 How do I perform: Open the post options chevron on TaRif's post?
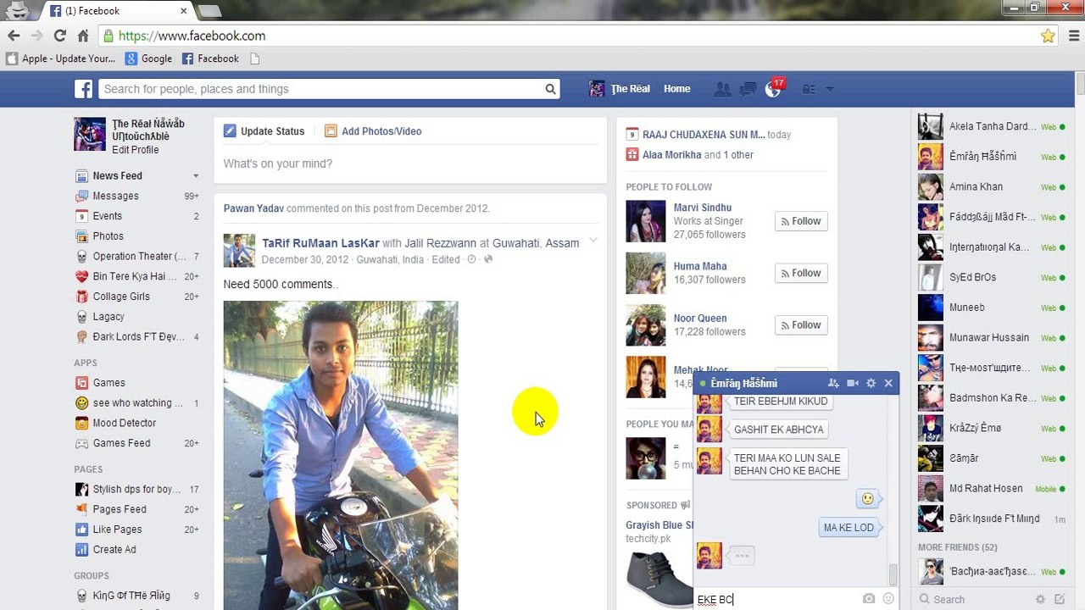click(593, 241)
